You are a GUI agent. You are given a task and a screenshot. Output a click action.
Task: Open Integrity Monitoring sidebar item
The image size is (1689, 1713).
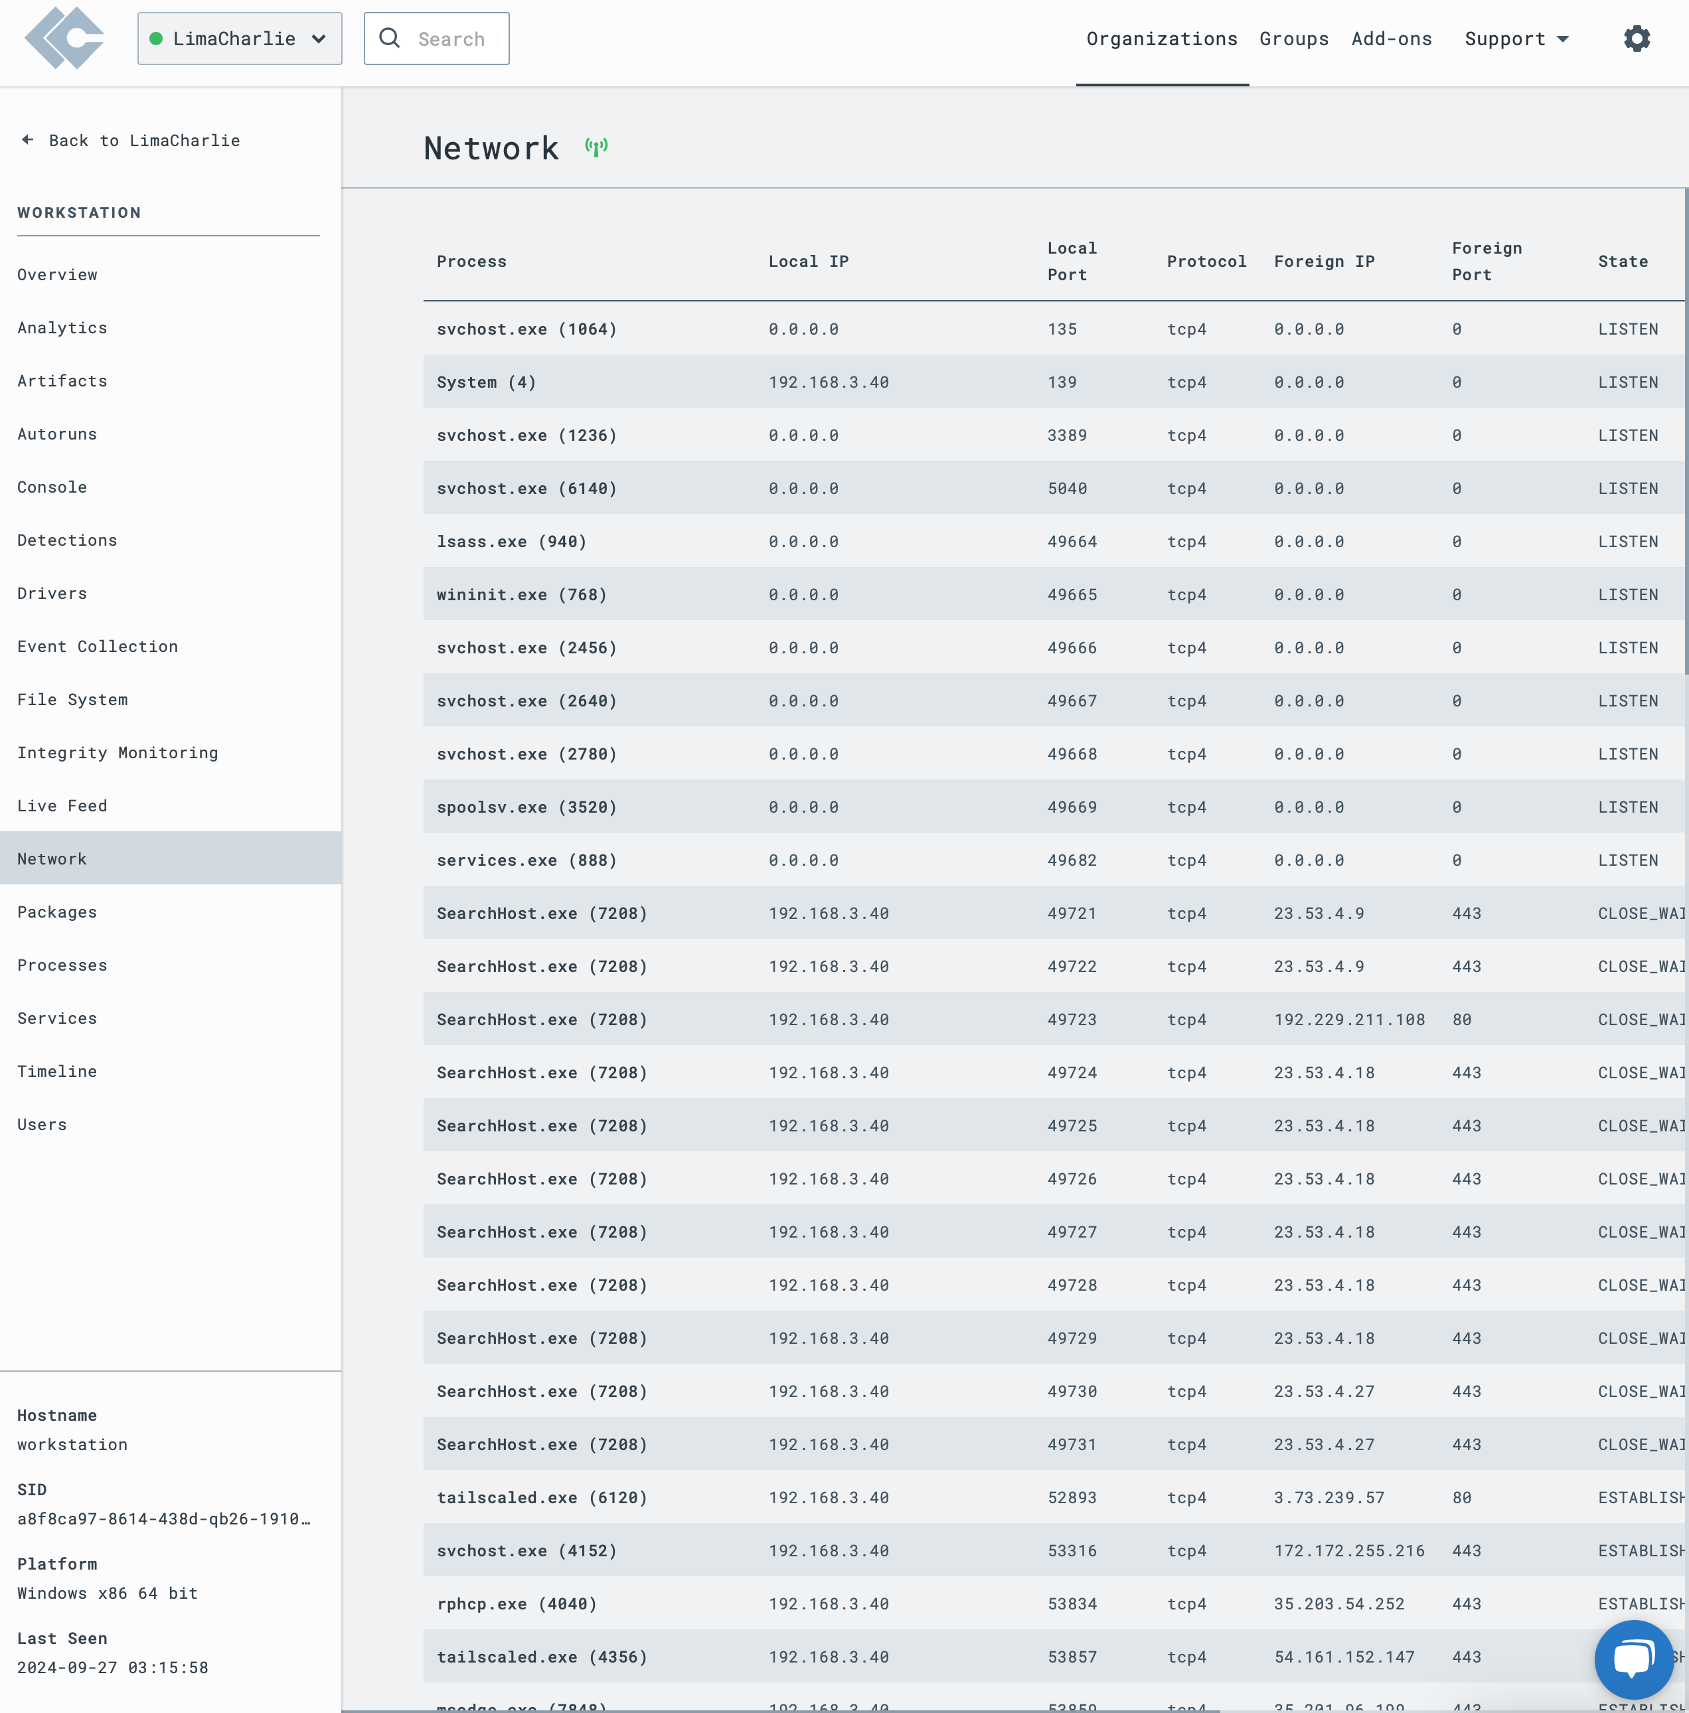170,753
